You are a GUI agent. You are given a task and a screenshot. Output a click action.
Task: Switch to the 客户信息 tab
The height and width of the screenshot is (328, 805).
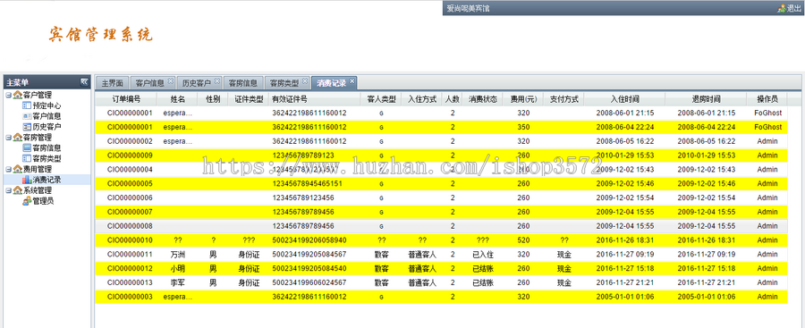[x=149, y=83]
